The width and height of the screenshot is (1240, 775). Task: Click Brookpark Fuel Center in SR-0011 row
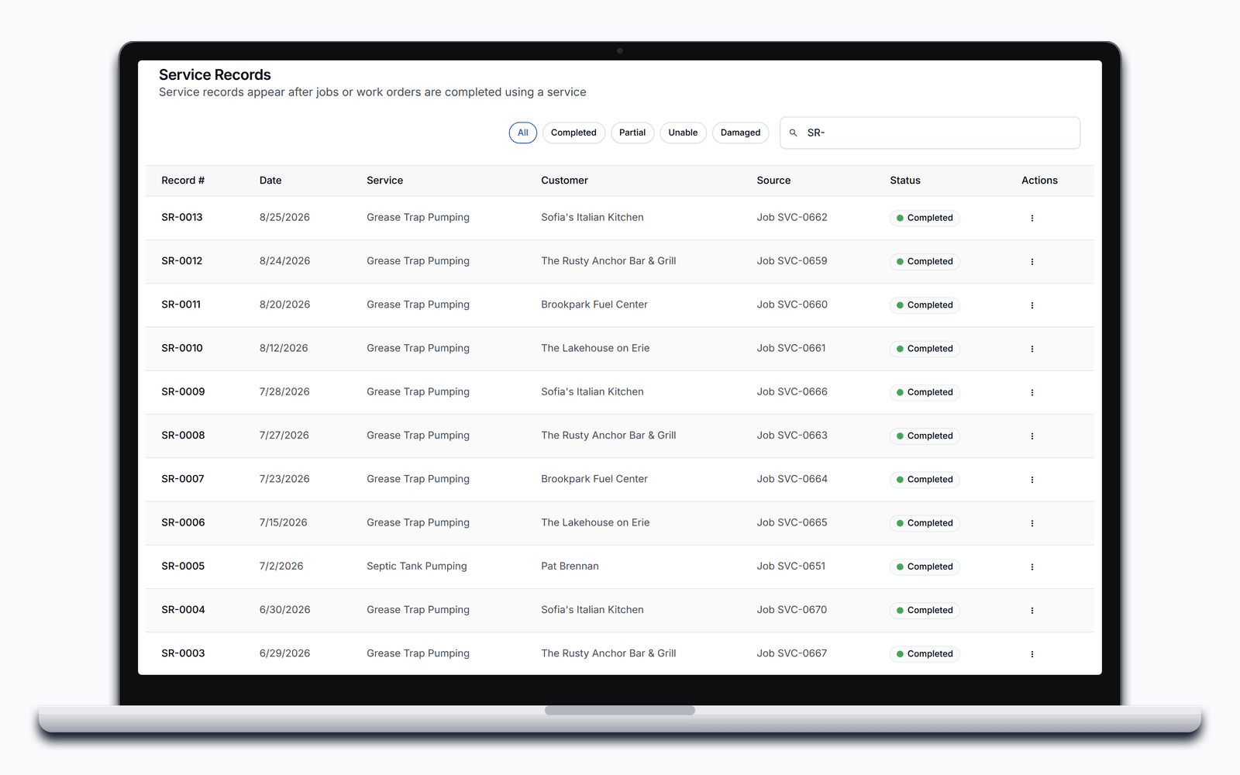pos(594,305)
